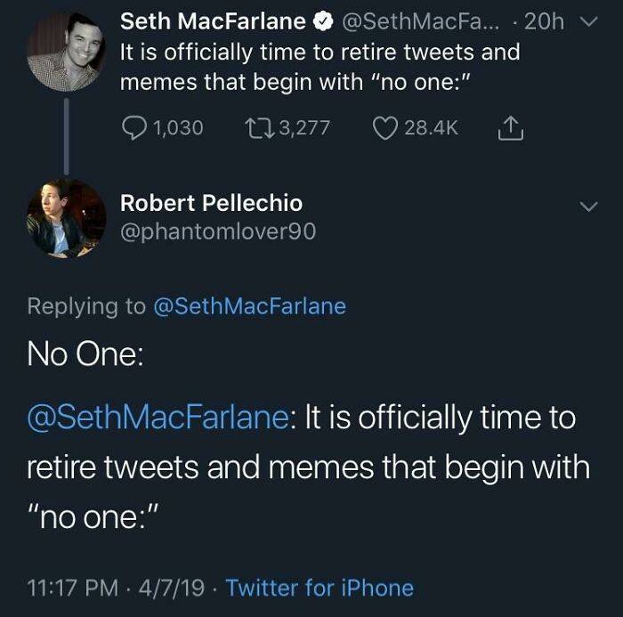Click @SethMacFarlane in the Replying to line

(x=250, y=306)
